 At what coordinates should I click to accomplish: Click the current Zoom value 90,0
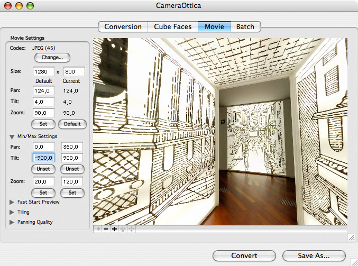[x=69, y=113]
